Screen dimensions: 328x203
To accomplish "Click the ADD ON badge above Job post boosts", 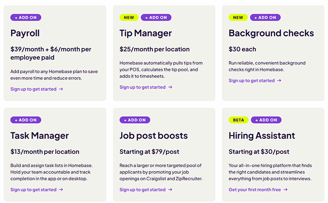I will tap(135, 120).
